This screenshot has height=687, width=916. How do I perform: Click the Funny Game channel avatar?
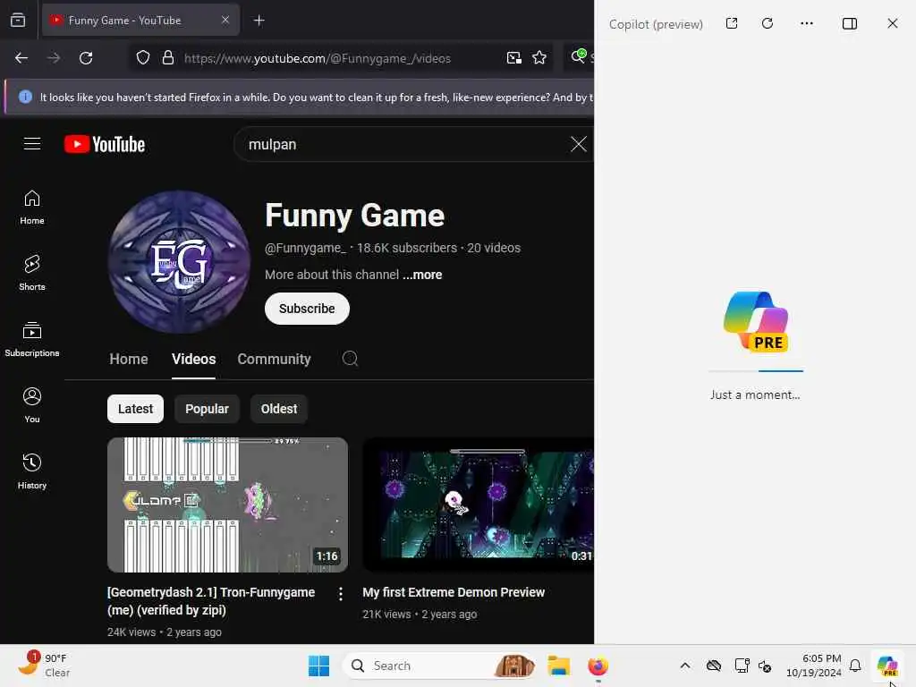(x=179, y=262)
